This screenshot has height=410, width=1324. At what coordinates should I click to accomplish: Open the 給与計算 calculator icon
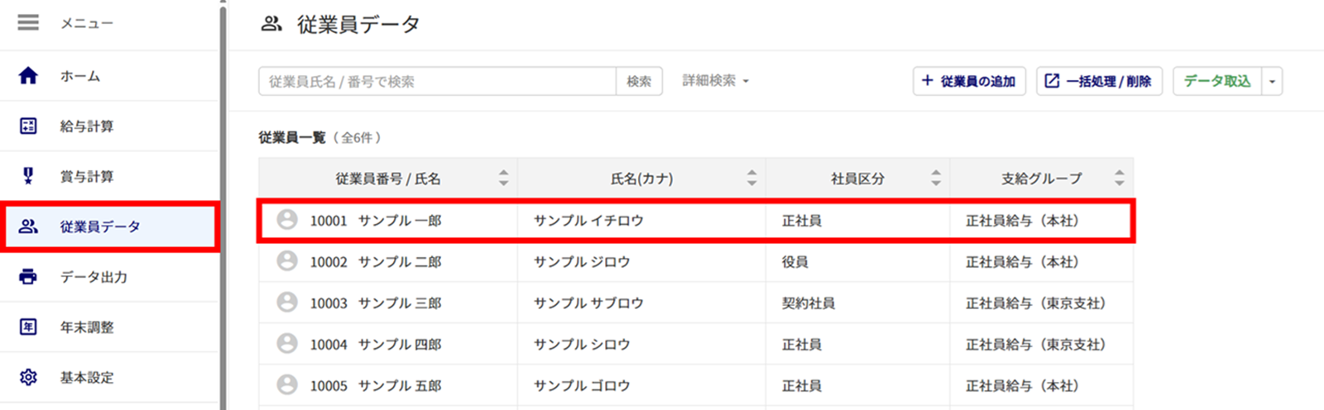(28, 126)
